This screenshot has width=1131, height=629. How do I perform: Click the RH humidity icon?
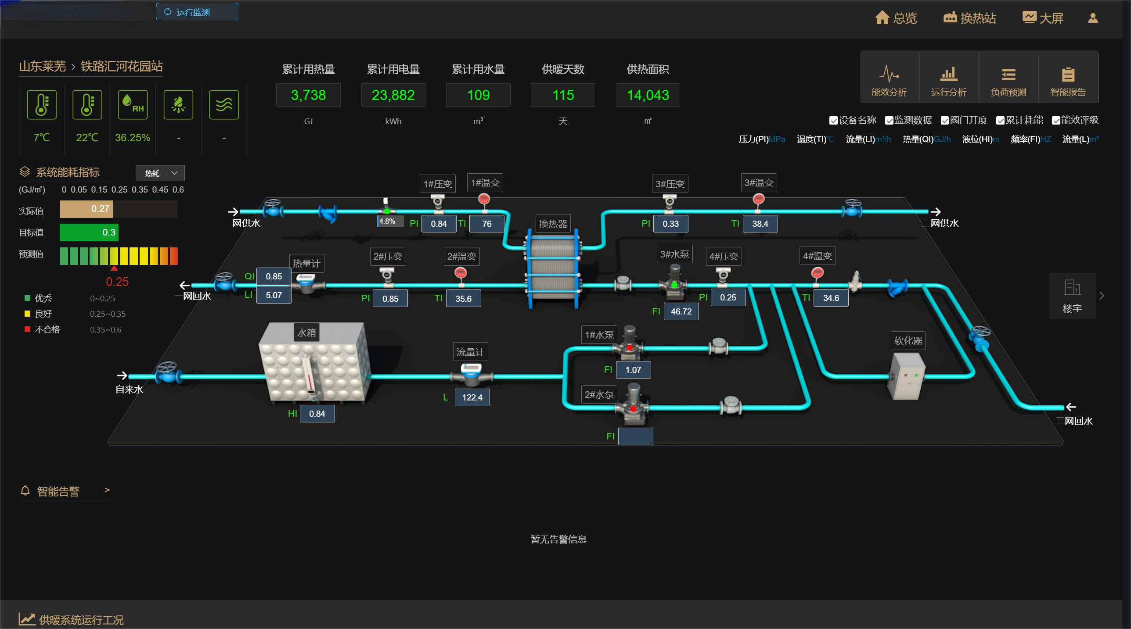pyautogui.click(x=133, y=105)
